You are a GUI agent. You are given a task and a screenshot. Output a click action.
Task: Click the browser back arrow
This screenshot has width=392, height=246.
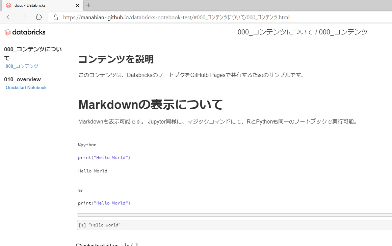pos(9,17)
